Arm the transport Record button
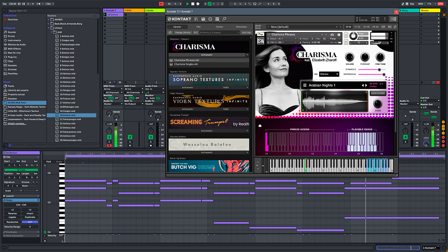 click(198, 3)
